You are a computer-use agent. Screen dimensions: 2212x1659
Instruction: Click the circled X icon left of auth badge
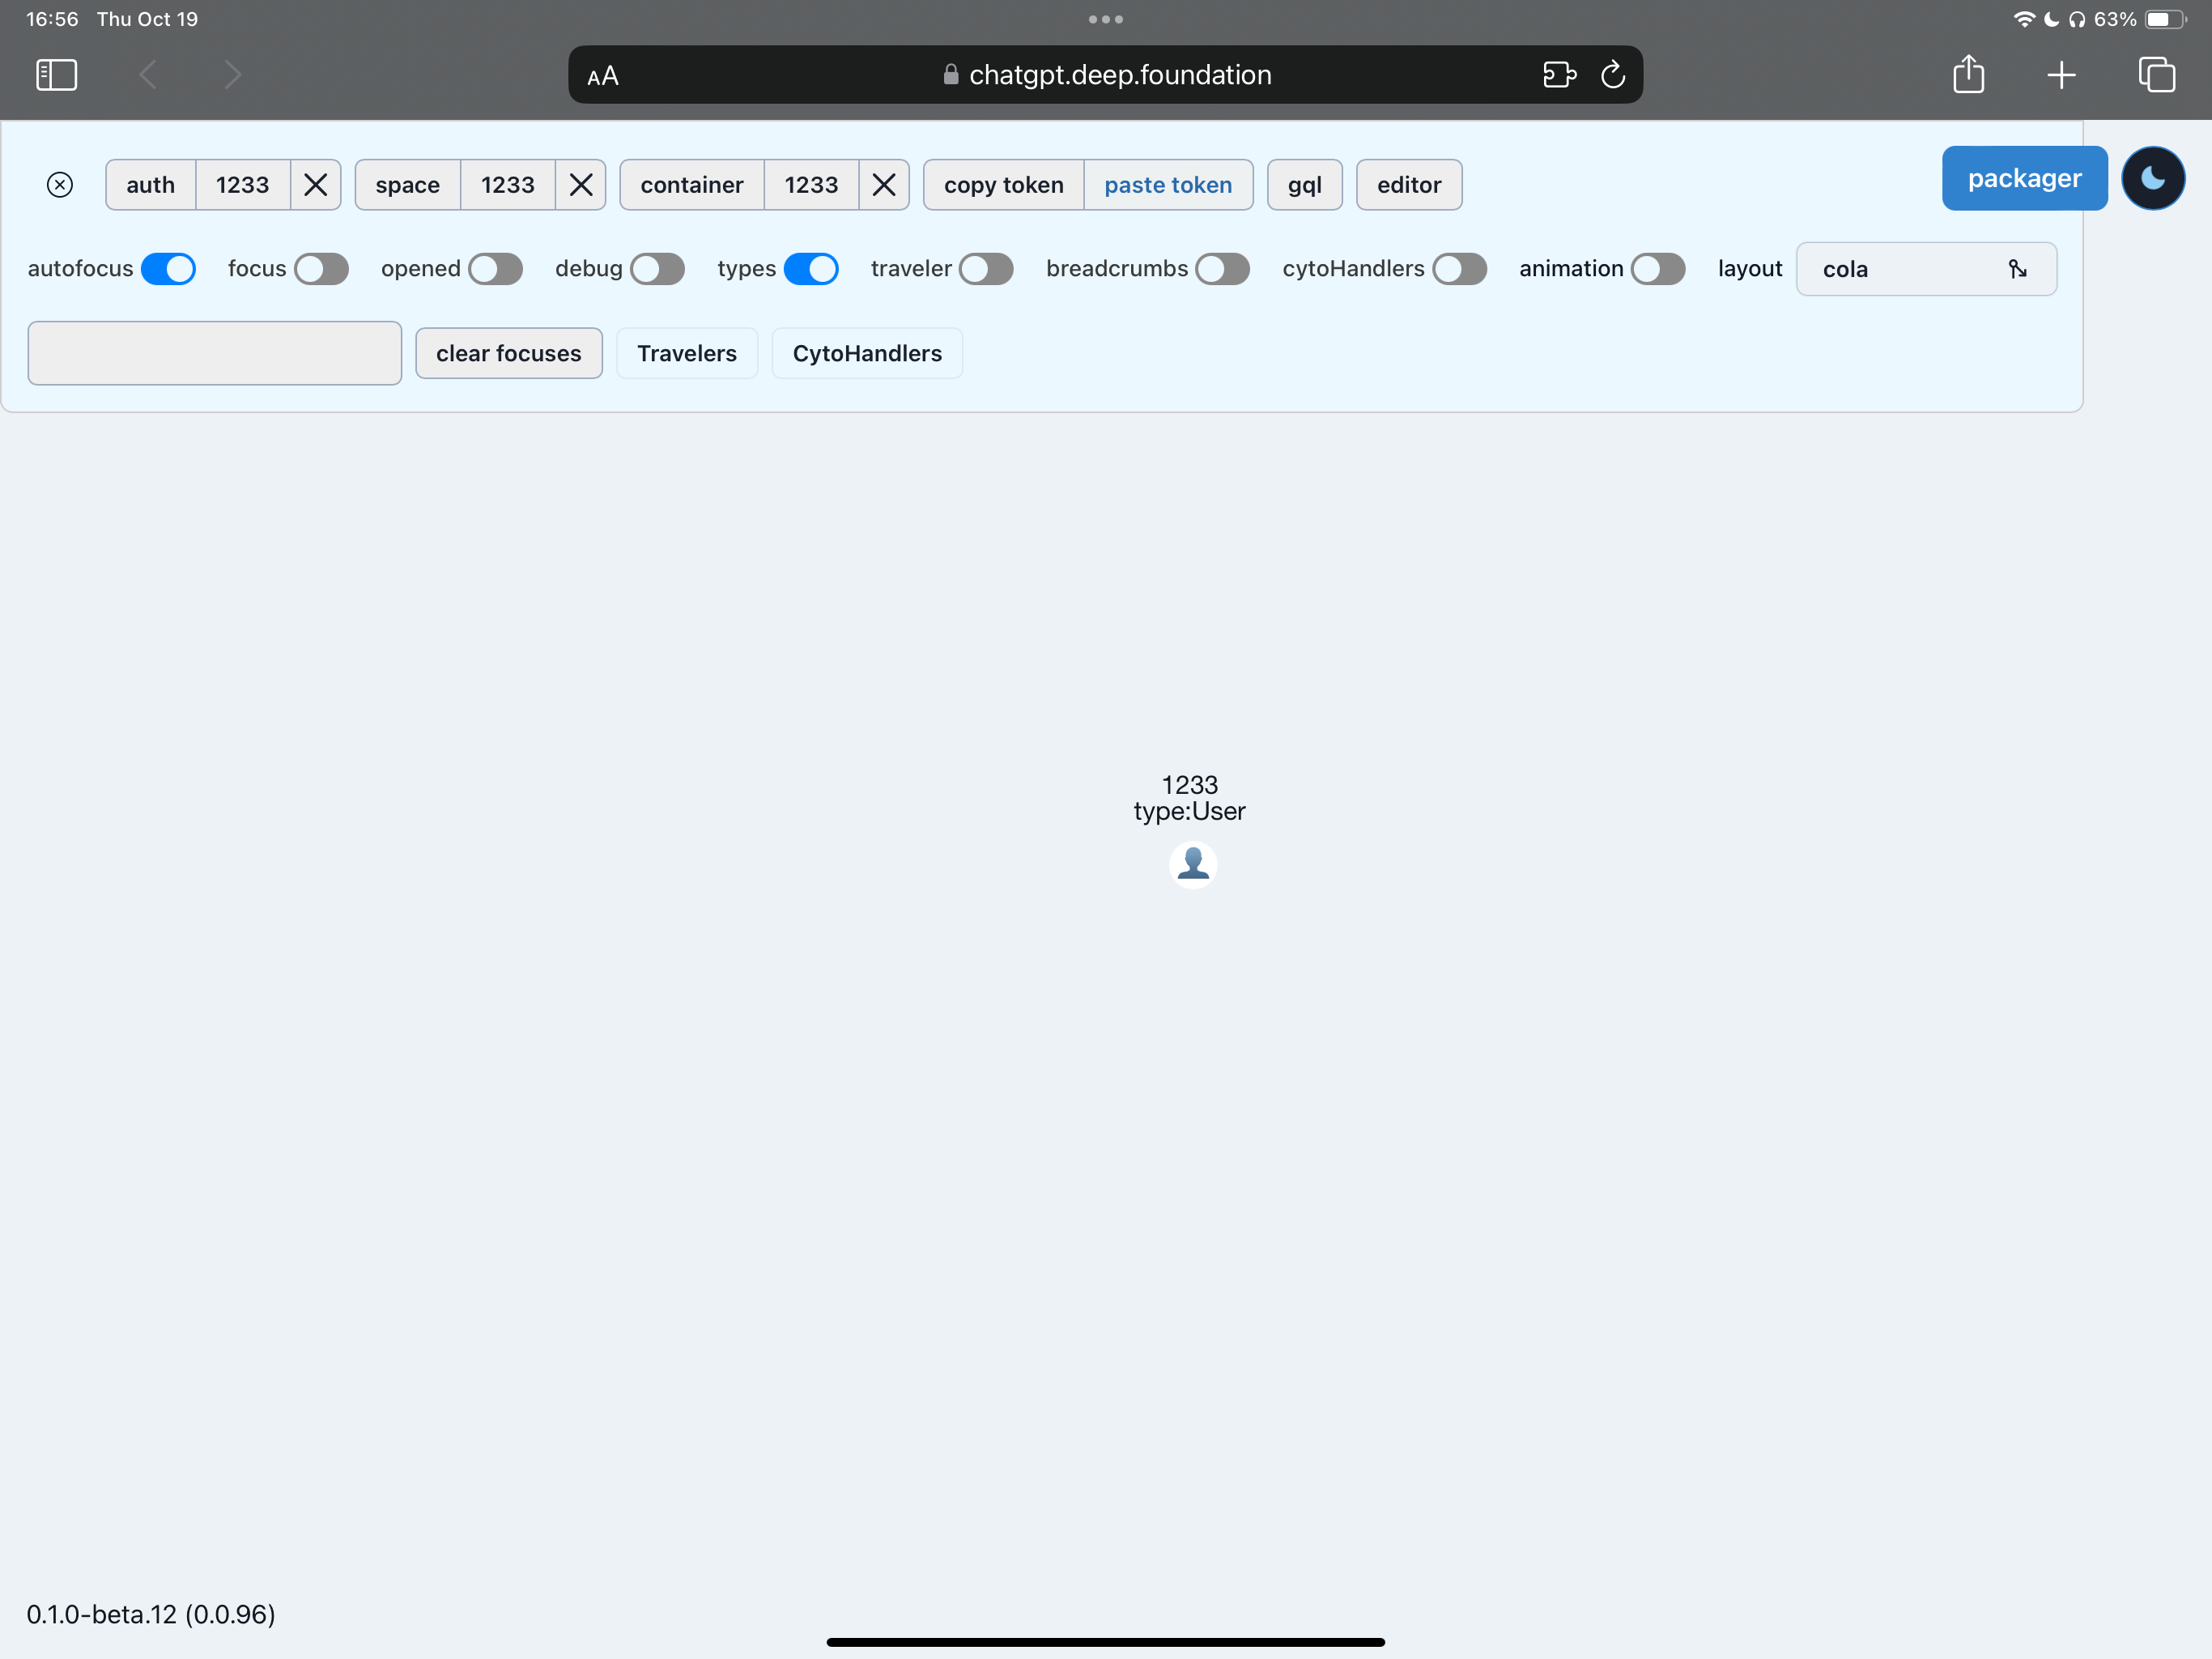click(x=60, y=184)
